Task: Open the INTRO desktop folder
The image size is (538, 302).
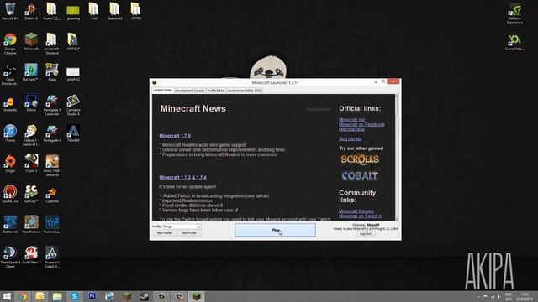Action: coord(136,11)
